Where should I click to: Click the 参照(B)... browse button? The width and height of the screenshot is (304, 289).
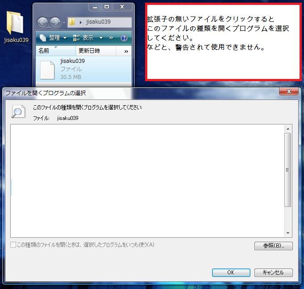pyautogui.click(x=273, y=246)
